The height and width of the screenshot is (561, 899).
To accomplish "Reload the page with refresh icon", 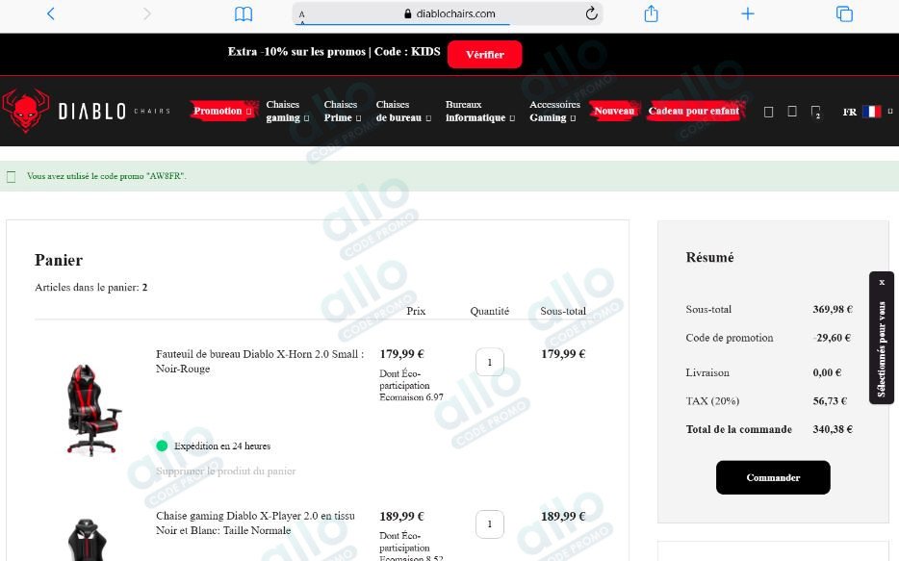I will 591,13.
